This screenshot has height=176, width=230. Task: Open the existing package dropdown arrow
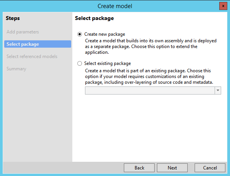[218, 90]
